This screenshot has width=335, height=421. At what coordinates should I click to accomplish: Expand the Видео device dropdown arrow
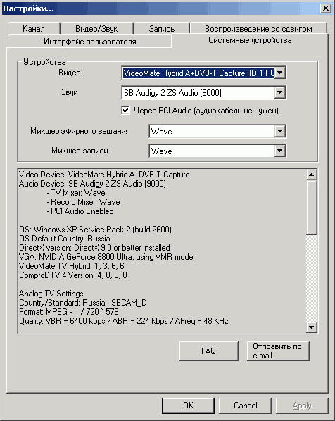[279, 73]
